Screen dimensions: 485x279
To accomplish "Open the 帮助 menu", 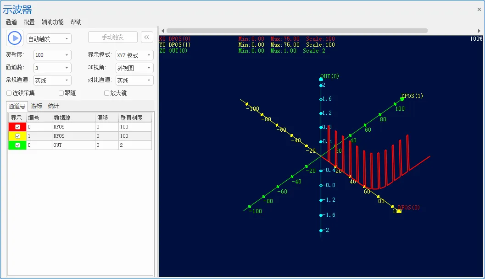I will point(76,22).
